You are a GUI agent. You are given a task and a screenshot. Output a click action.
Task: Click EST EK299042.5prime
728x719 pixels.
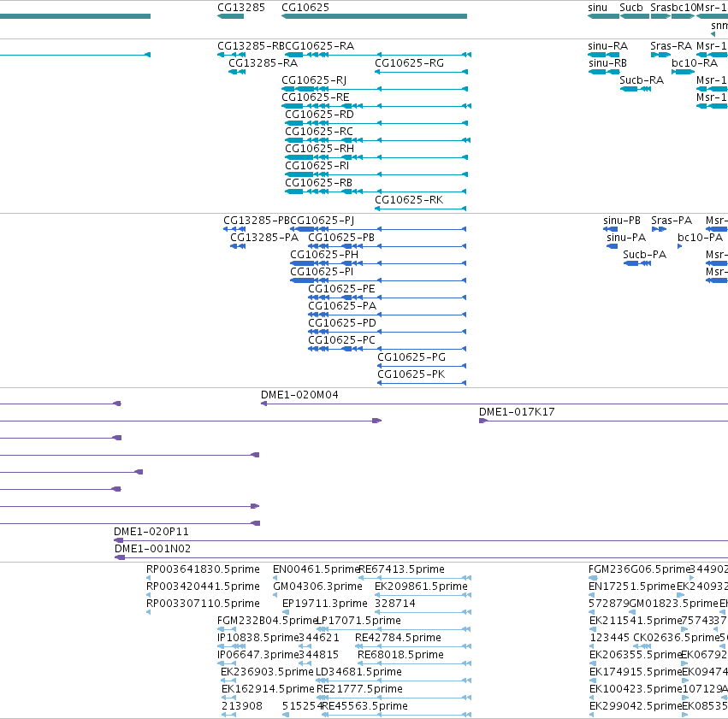coord(636,706)
